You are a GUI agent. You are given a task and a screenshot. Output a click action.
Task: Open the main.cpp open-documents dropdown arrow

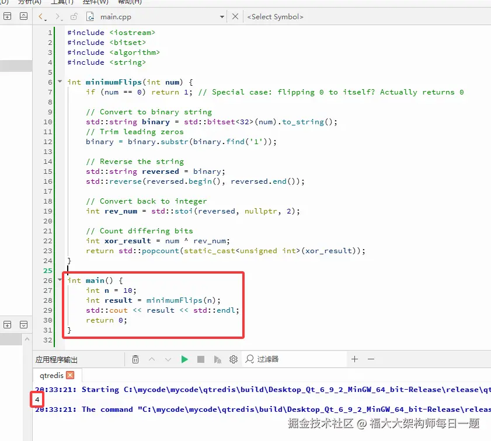(222, 17)
